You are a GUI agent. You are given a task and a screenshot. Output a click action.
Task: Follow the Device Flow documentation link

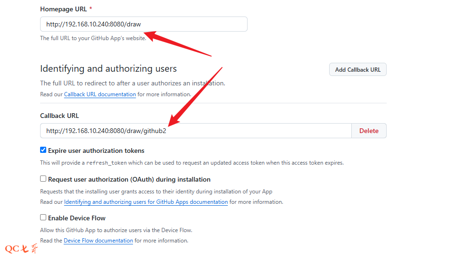pos(98,241)
